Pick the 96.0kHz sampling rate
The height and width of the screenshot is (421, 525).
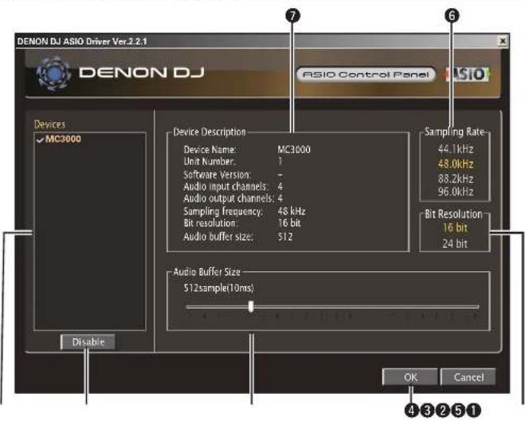coord(456,191)
